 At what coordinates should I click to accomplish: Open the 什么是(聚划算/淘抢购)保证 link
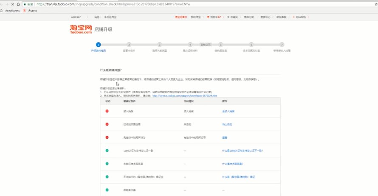tap(238, 177)
